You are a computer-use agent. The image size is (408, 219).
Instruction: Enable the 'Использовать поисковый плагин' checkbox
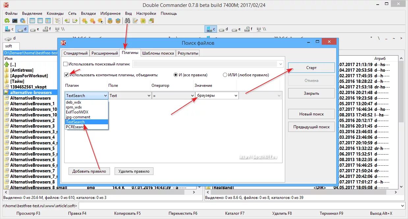[65, 64]
